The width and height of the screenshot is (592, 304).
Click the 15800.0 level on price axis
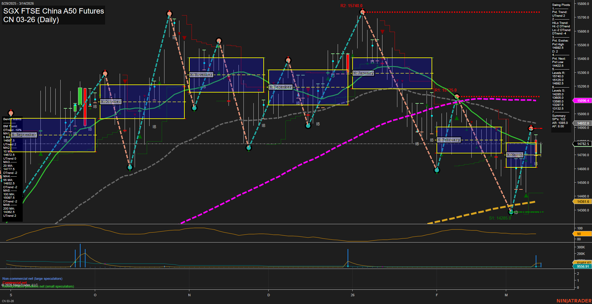583,4
